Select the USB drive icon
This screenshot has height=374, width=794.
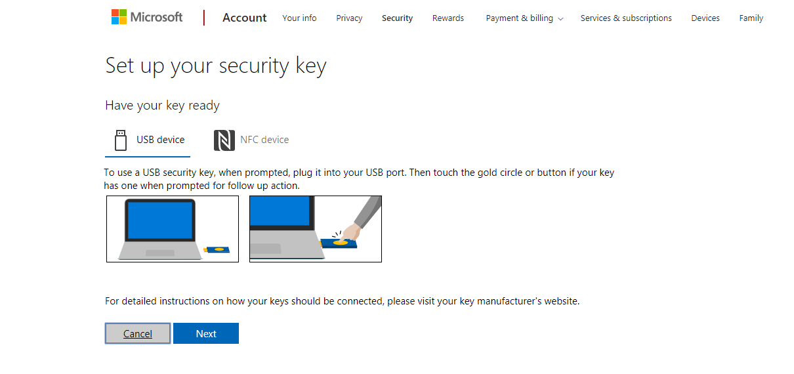click(120, 140)
